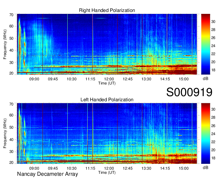Click the 60 MHz tick on left-handed plot
This screenshot has height=178, width=219.
click(11, 115)
